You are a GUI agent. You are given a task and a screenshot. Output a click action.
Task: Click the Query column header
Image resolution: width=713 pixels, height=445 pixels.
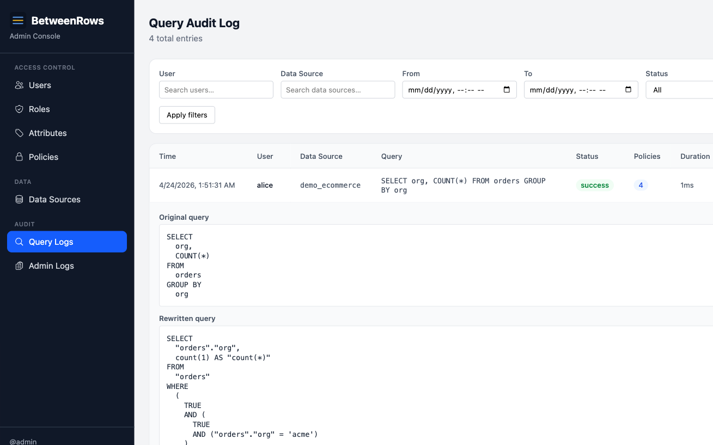click(x=392, y=157)
